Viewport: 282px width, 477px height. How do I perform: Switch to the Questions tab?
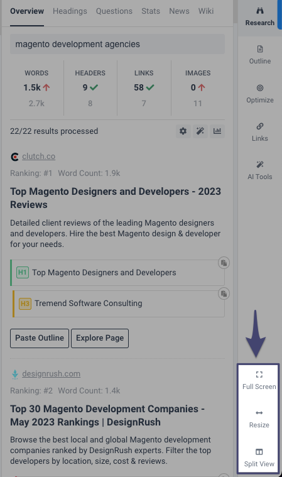[x=114, y=11]
